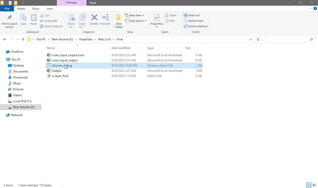Open address bar history dropdown
The image size is (318, 188).
coord(250,40)
